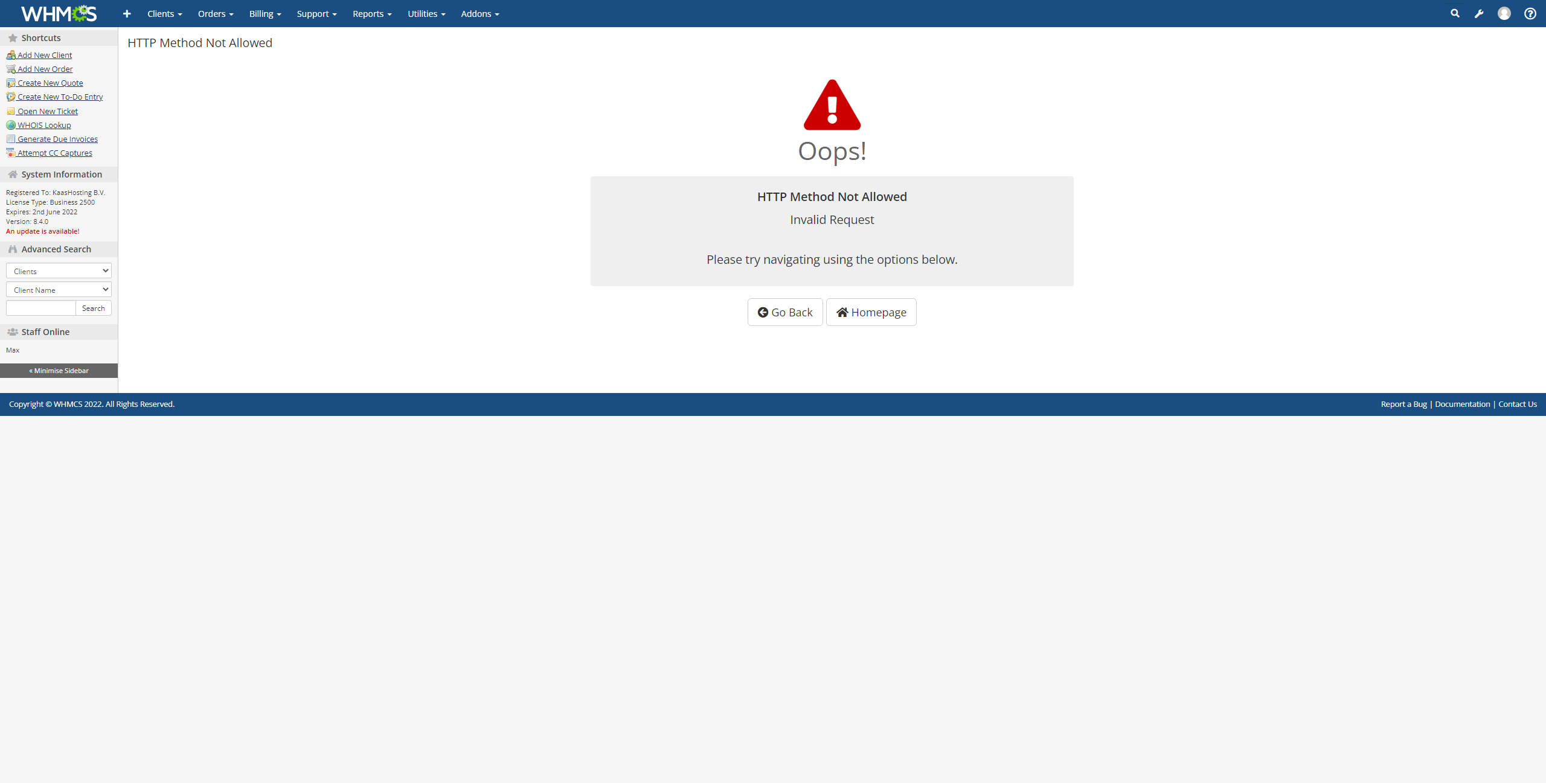
Task: Open the search magnifier icon in navbar
Action: [x=1455, y=13]
